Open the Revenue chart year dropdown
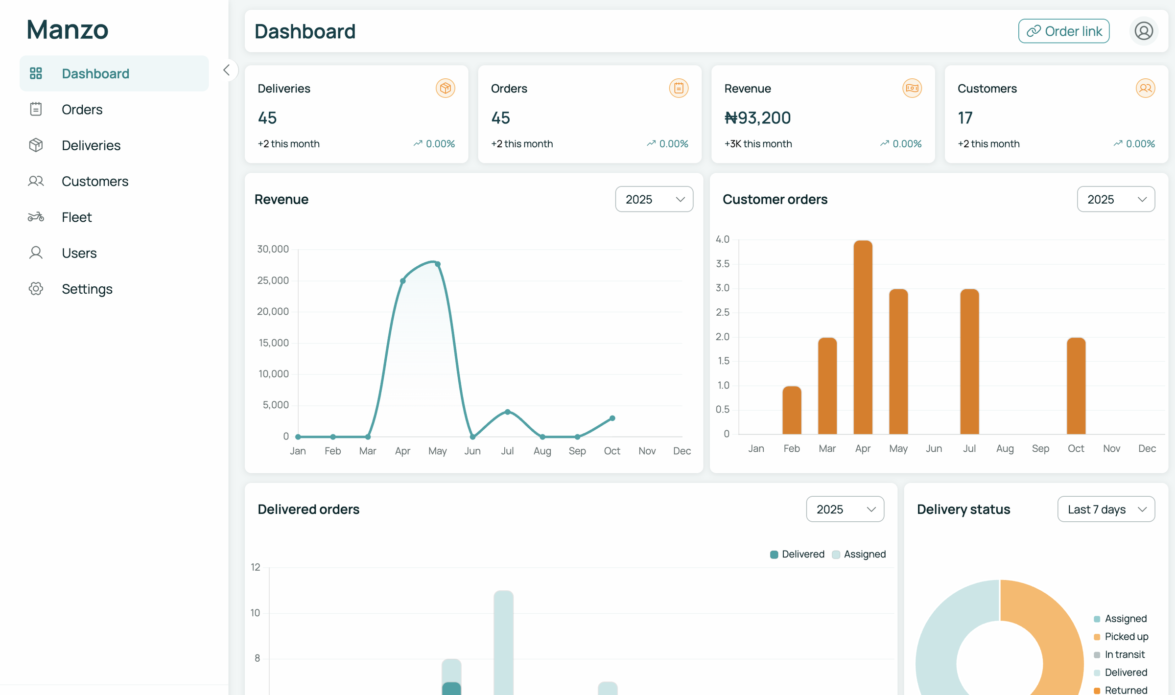The image size is (1175, 695). pos(654,199)
